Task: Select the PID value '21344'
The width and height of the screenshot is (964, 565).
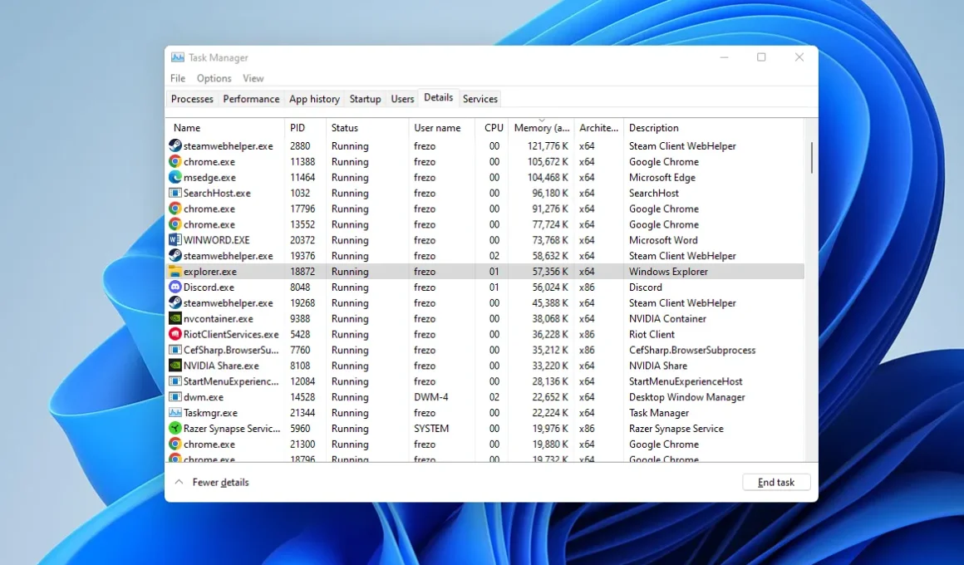Action: (x=302, y=412)
